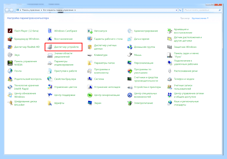Open the Телефон и модем link
Viewport: 227px width, 159px height.
[184, 79]
